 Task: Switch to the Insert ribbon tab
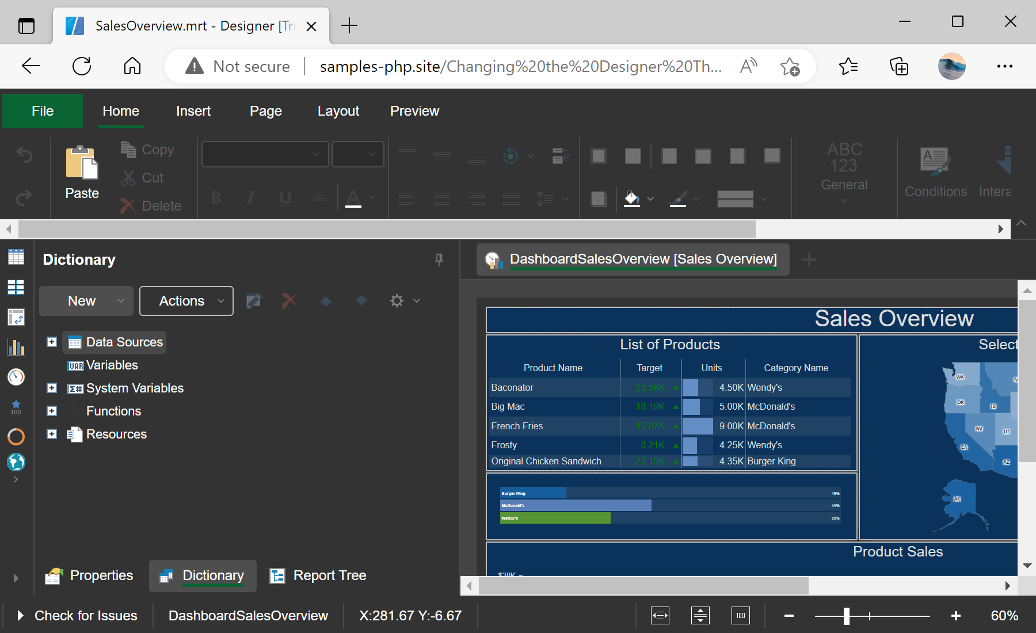tap(193, 111)
